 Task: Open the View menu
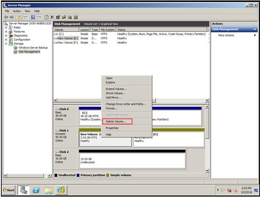28,11
